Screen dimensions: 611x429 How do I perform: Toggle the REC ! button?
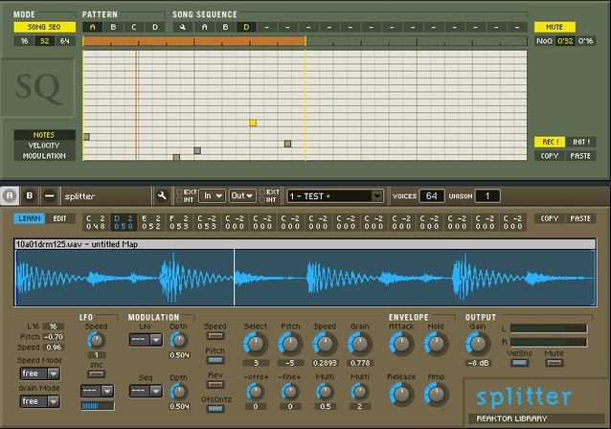point(550,142)
